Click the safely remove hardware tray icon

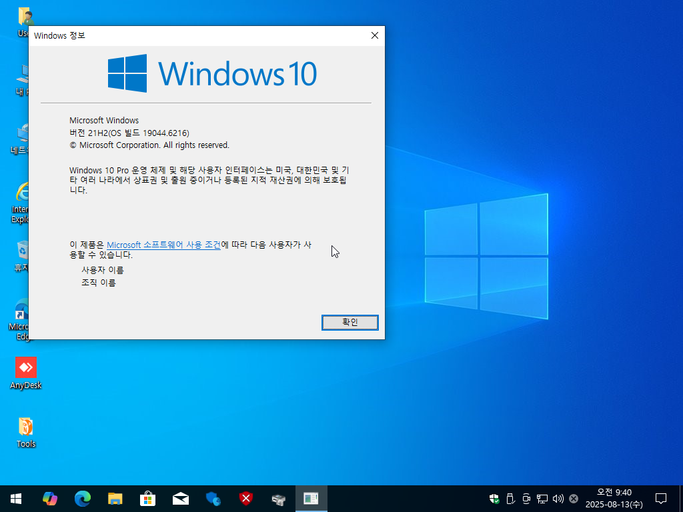point(510,499)
